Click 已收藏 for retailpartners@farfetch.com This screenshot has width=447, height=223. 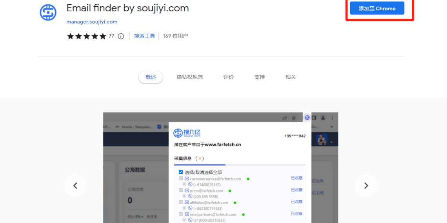296,214
